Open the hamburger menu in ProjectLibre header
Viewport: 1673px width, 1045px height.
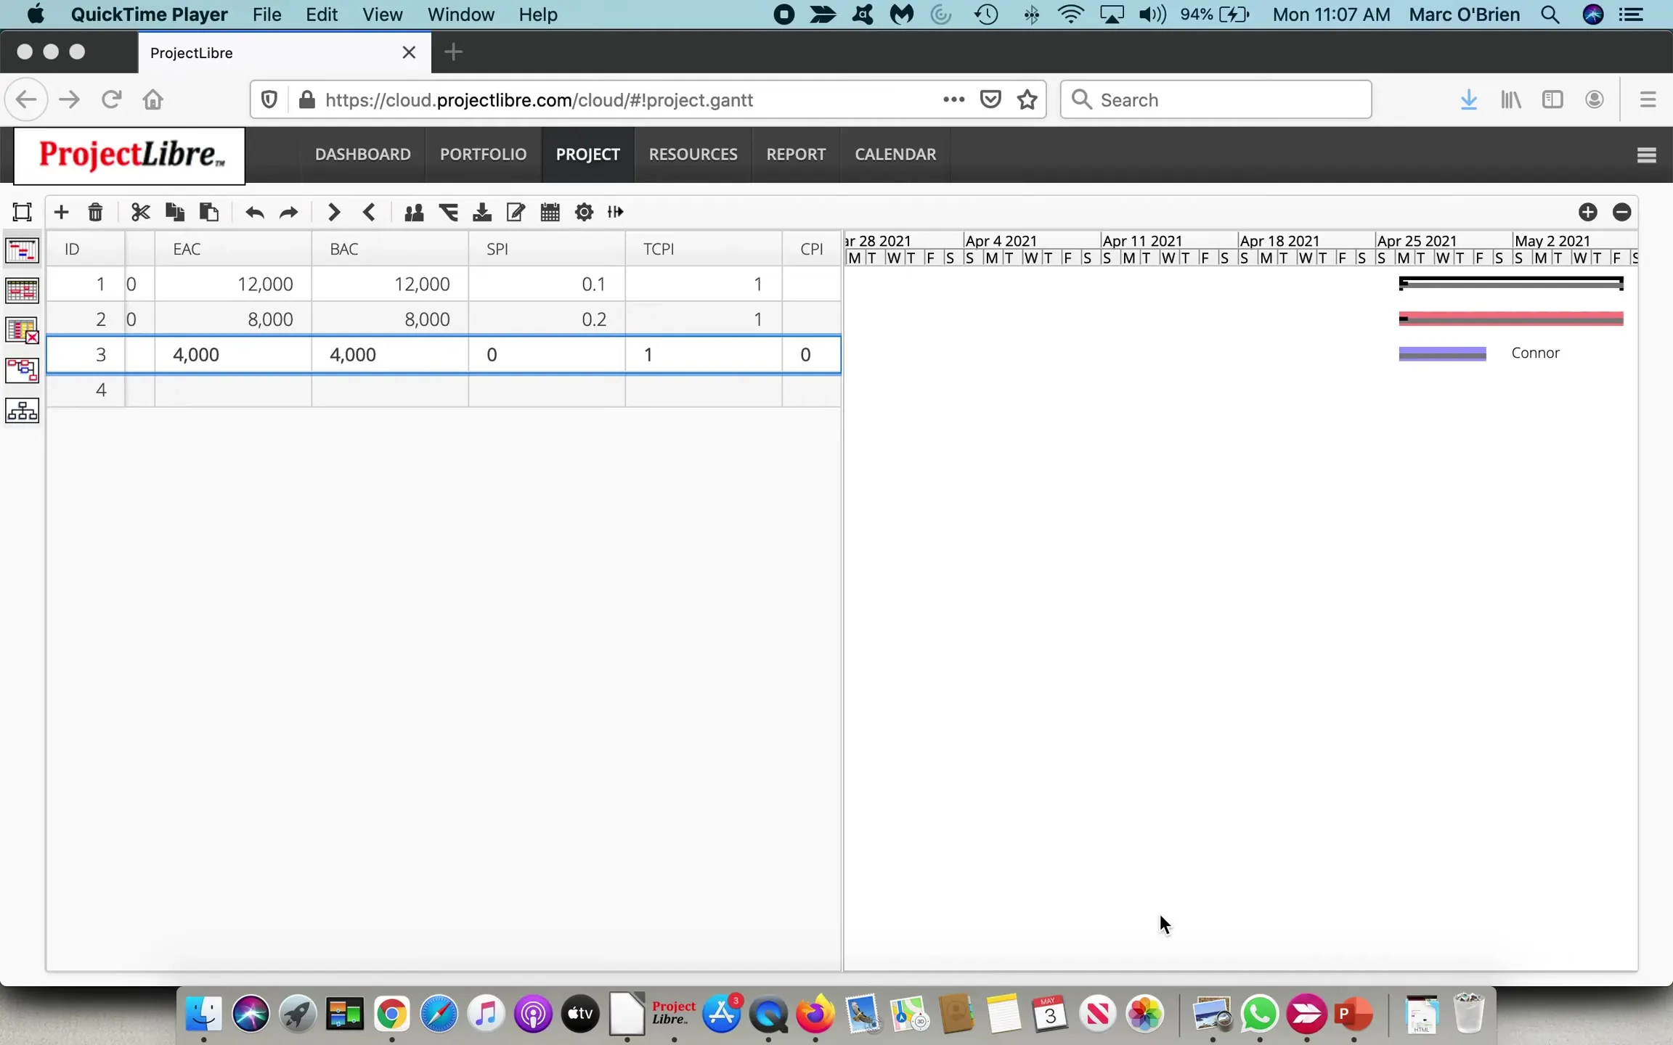[x=1647, y=155]
